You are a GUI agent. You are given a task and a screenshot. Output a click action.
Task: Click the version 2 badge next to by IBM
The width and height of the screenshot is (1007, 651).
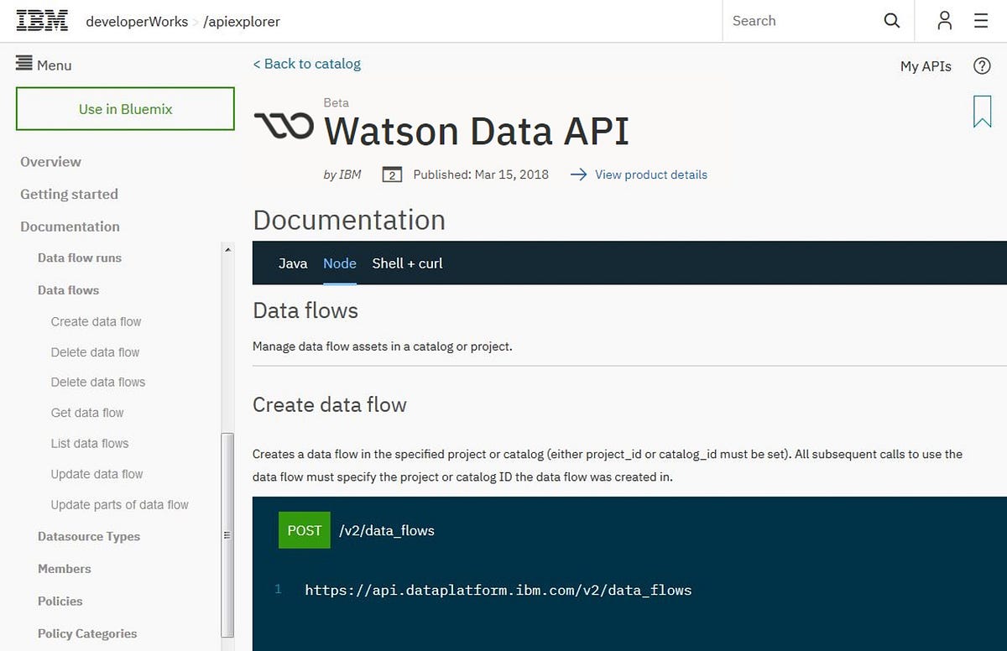point(391,174)
